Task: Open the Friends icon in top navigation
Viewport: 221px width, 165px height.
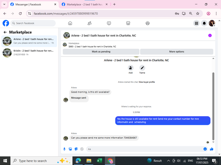Action: click(x=89, y=23)
